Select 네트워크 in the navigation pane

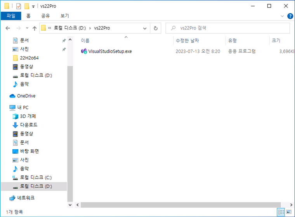point(26,198)
